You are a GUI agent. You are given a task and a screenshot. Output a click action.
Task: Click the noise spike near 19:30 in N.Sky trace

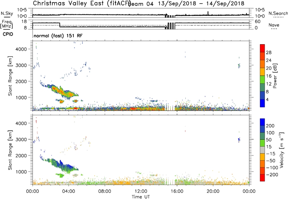click(x=208, y=13)
